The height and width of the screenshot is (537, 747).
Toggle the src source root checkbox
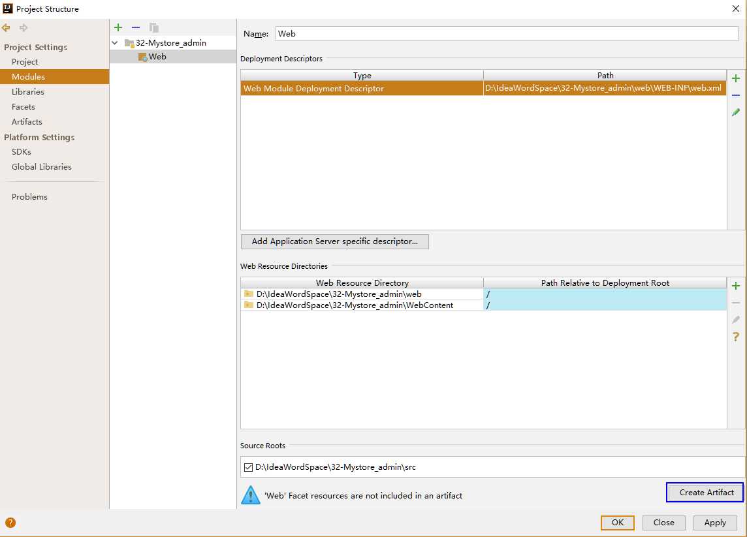point(248,467)
